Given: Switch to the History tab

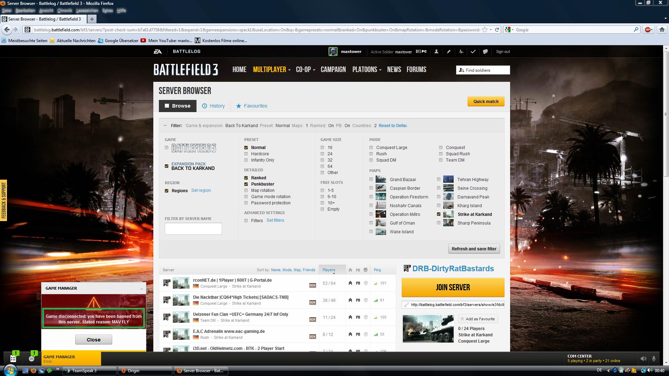Looking at the screenshot, I should pos(213,106).
